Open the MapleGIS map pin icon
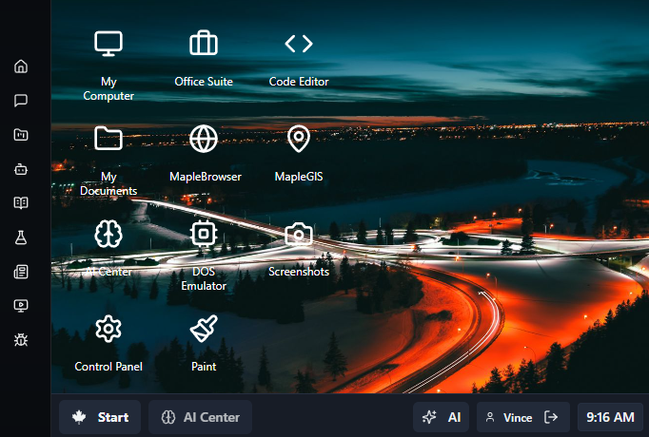Image resolution: width=649 pixels, height=437 pixels. pos(299,139)
